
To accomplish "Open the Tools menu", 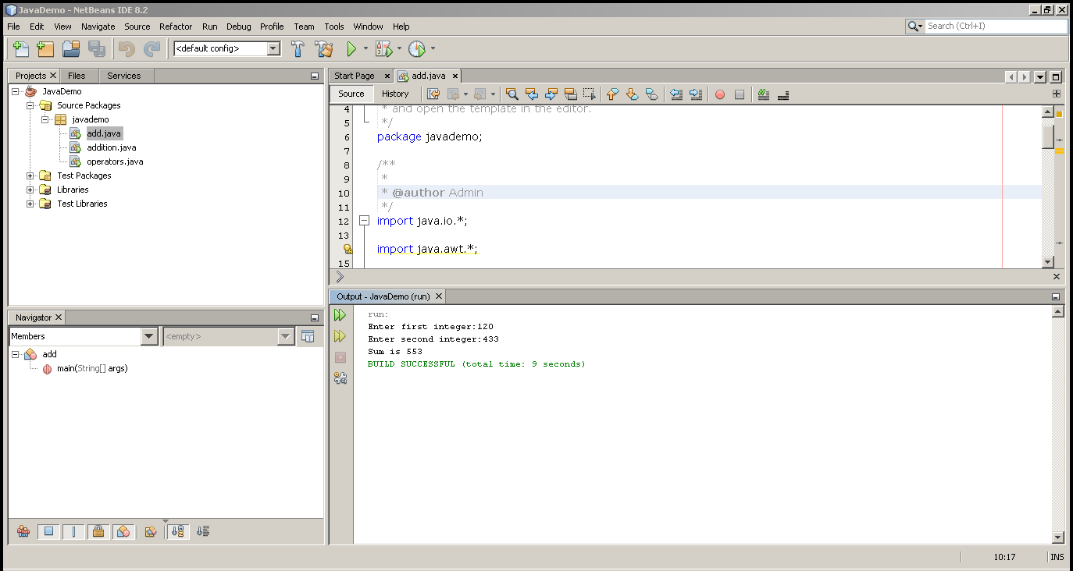I will tap(334, 27).
